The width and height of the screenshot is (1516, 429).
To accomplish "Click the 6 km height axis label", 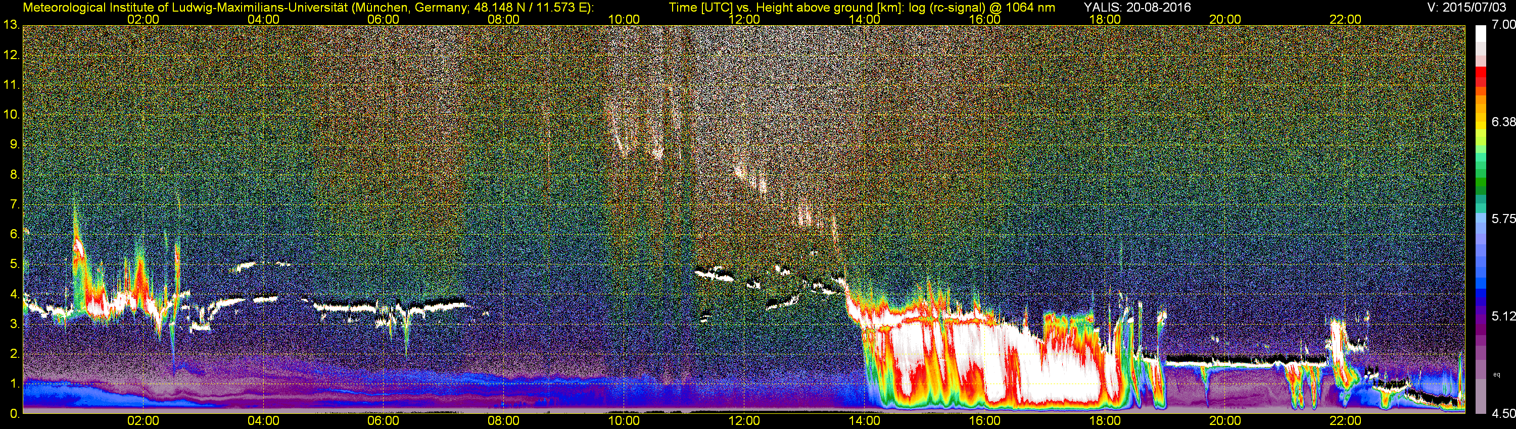I will click(14, 234).
